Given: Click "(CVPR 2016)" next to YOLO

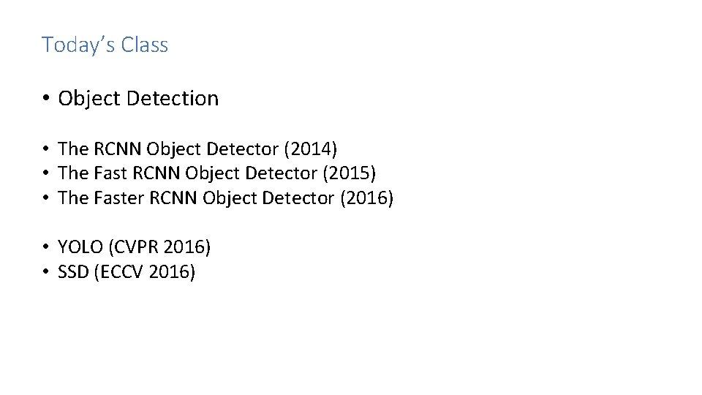Looking at the screenshot, I should point(159,247).
